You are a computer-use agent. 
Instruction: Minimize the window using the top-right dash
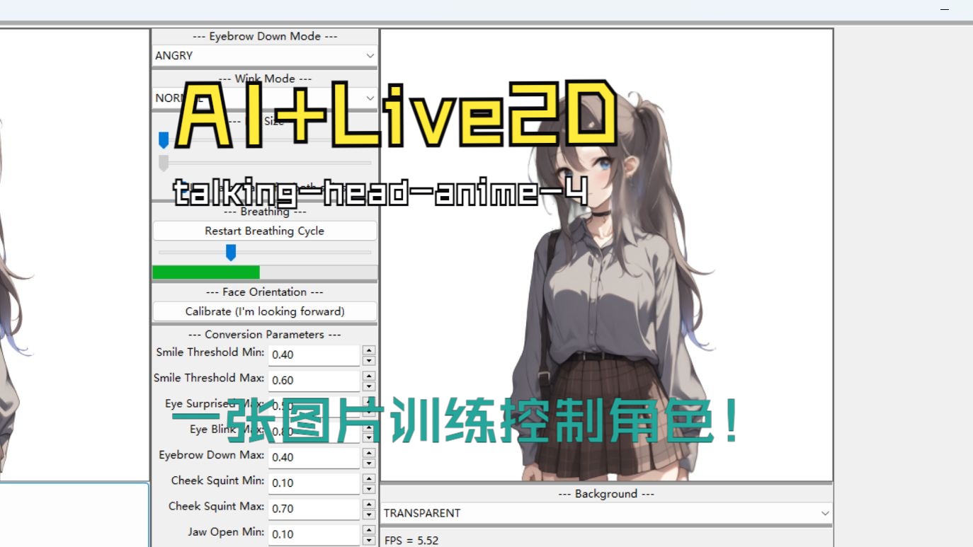[945, 9]
